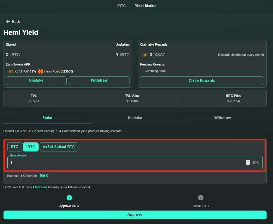
Task: Open the Yield Market top tab
Action: pos(146,6)
